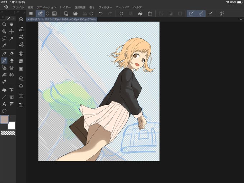Select the Hand move-view tool
This screenshot has height=183, width=244.
click(x=11, y=24)
